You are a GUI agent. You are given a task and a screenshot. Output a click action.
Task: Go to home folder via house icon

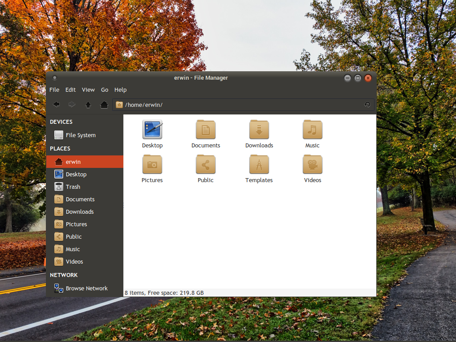[x=104, y=105]
